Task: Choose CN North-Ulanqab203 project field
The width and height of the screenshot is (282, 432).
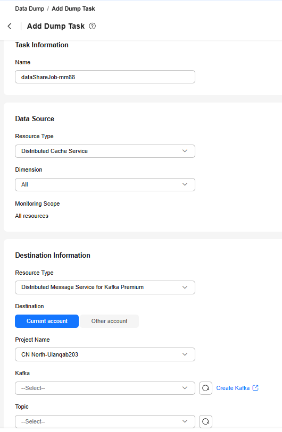Action: (x=105, y=354)
